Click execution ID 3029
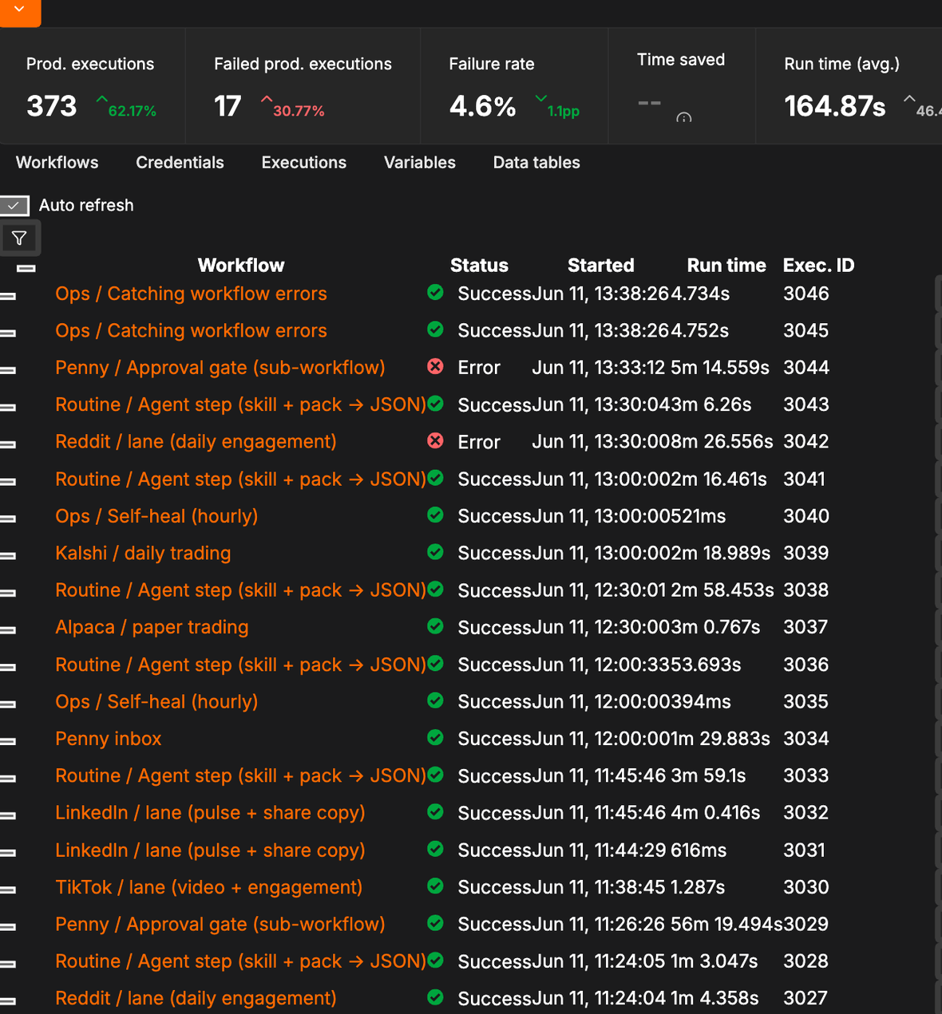This screenshot has height=1014, width=942. (806, 925)
